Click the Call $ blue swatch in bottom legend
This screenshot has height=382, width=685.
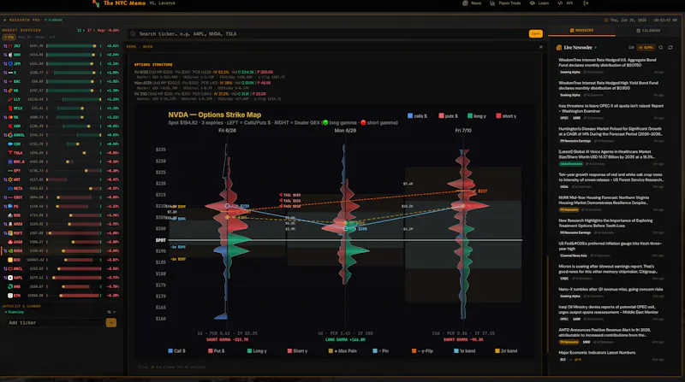click(x=170, y=350)
